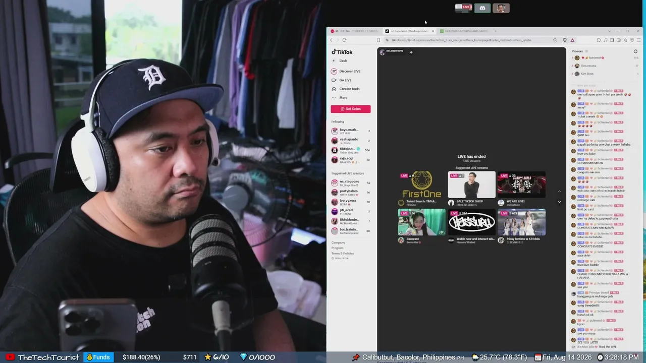Open yeshapardo in the Following list
This screenshot has height=363, width=646.
click(351, 141)
